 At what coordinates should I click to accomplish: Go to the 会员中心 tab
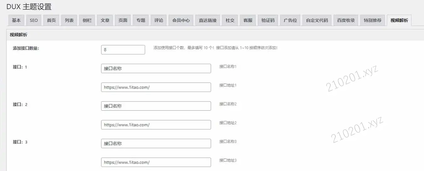click(181, 20)
